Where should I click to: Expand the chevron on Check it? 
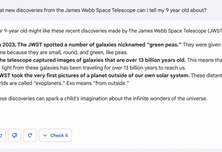tap(45, 136)
